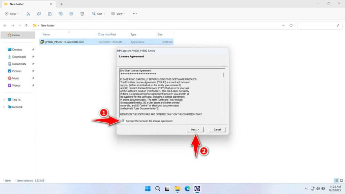Open the View options dropdown
345x194 pixels.
click(118, 13)
